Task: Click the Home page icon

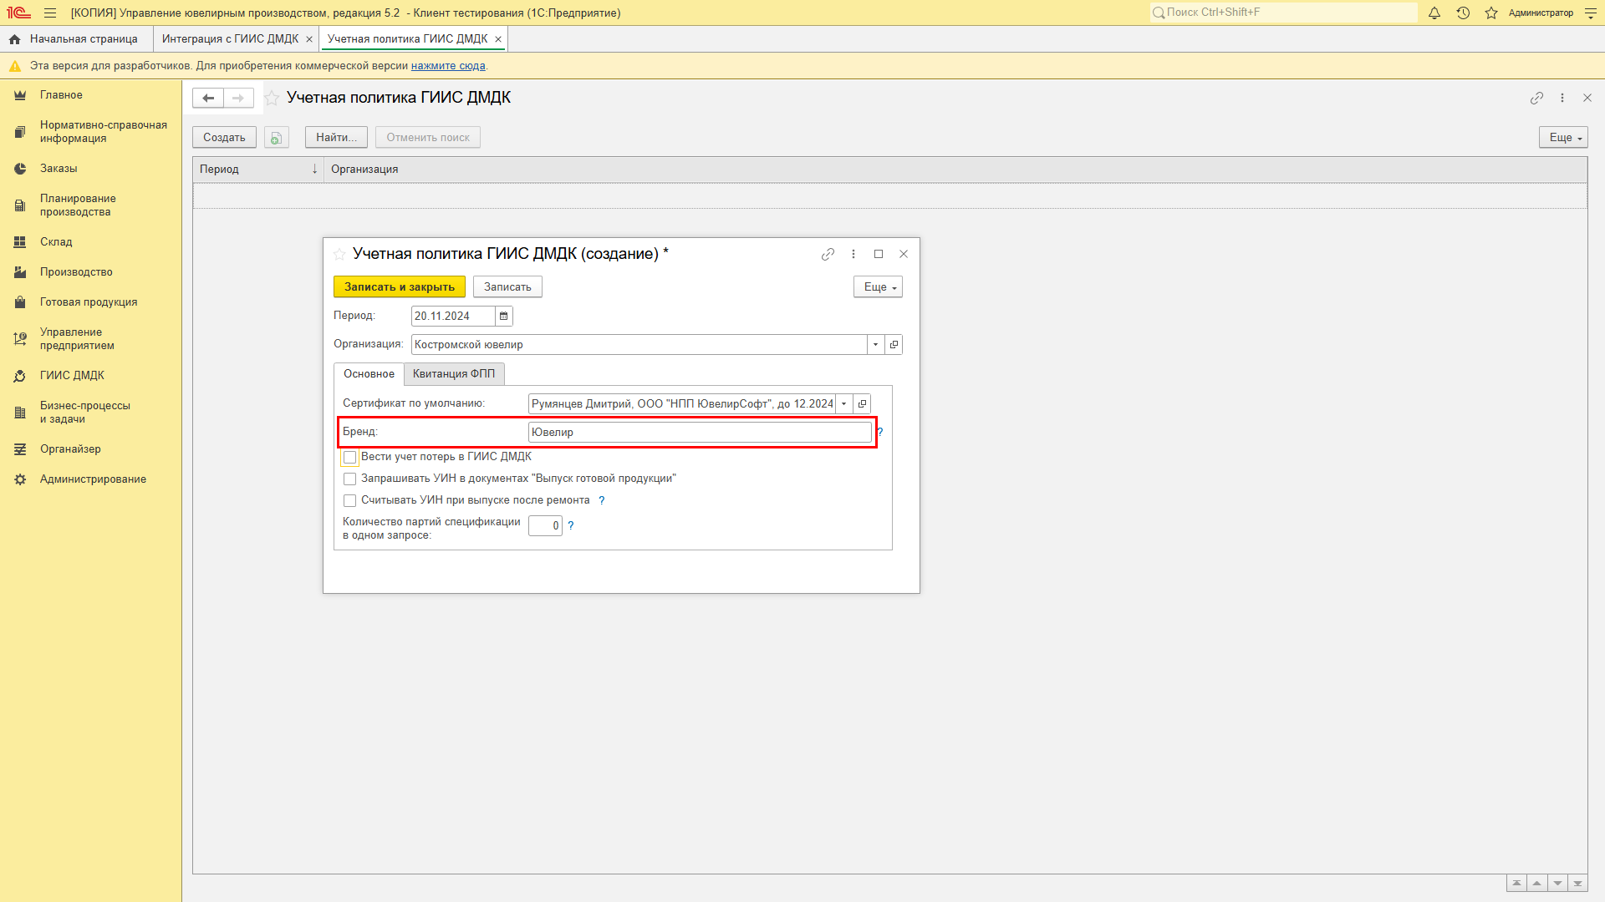Action: pos(14,39)
